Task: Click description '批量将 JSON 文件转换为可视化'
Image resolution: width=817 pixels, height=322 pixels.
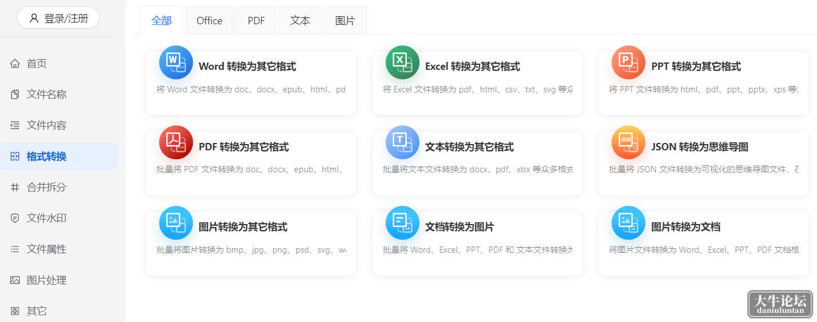Action: click(x=704, y=169)
